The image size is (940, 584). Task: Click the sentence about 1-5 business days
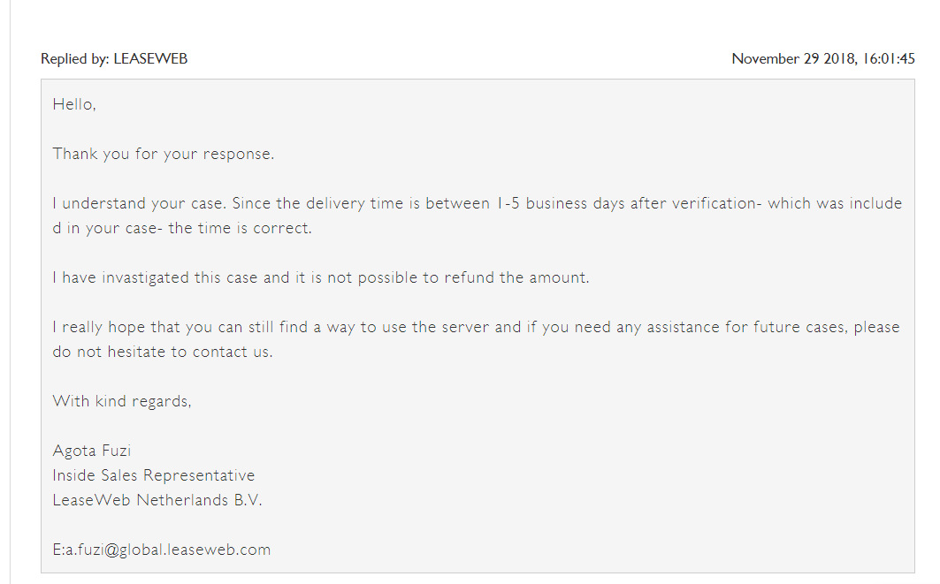[478, 203]
